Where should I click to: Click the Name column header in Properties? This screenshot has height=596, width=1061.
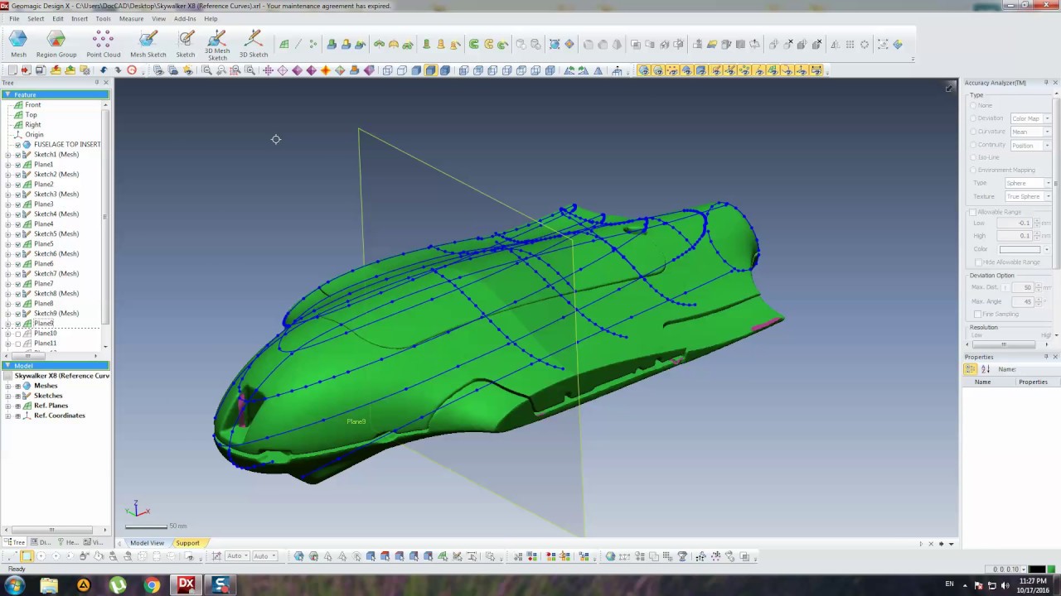pyautogui.click(x=982, y=382)
